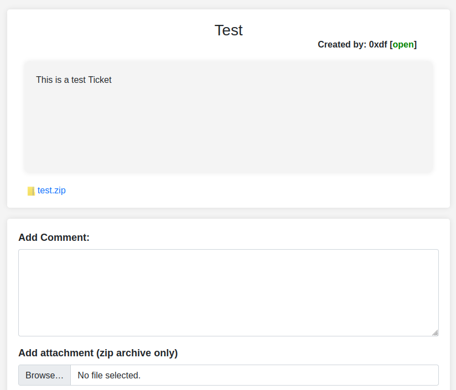This screenshot has width=456, height=390.
Task: Grab the comment box resize handle
Action: [435, 333]
